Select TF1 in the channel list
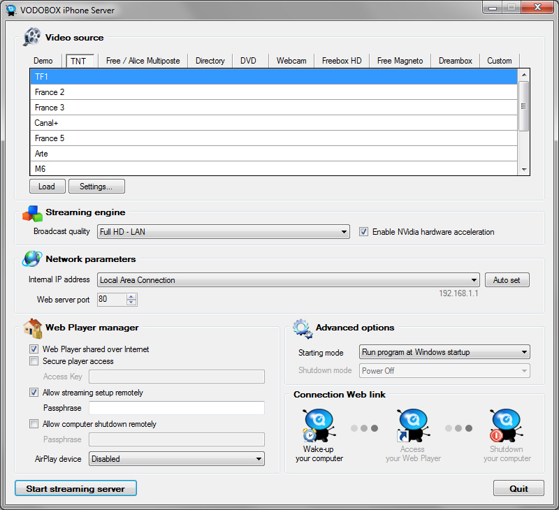Screen dimensions: 559x510 coord(274,77)
